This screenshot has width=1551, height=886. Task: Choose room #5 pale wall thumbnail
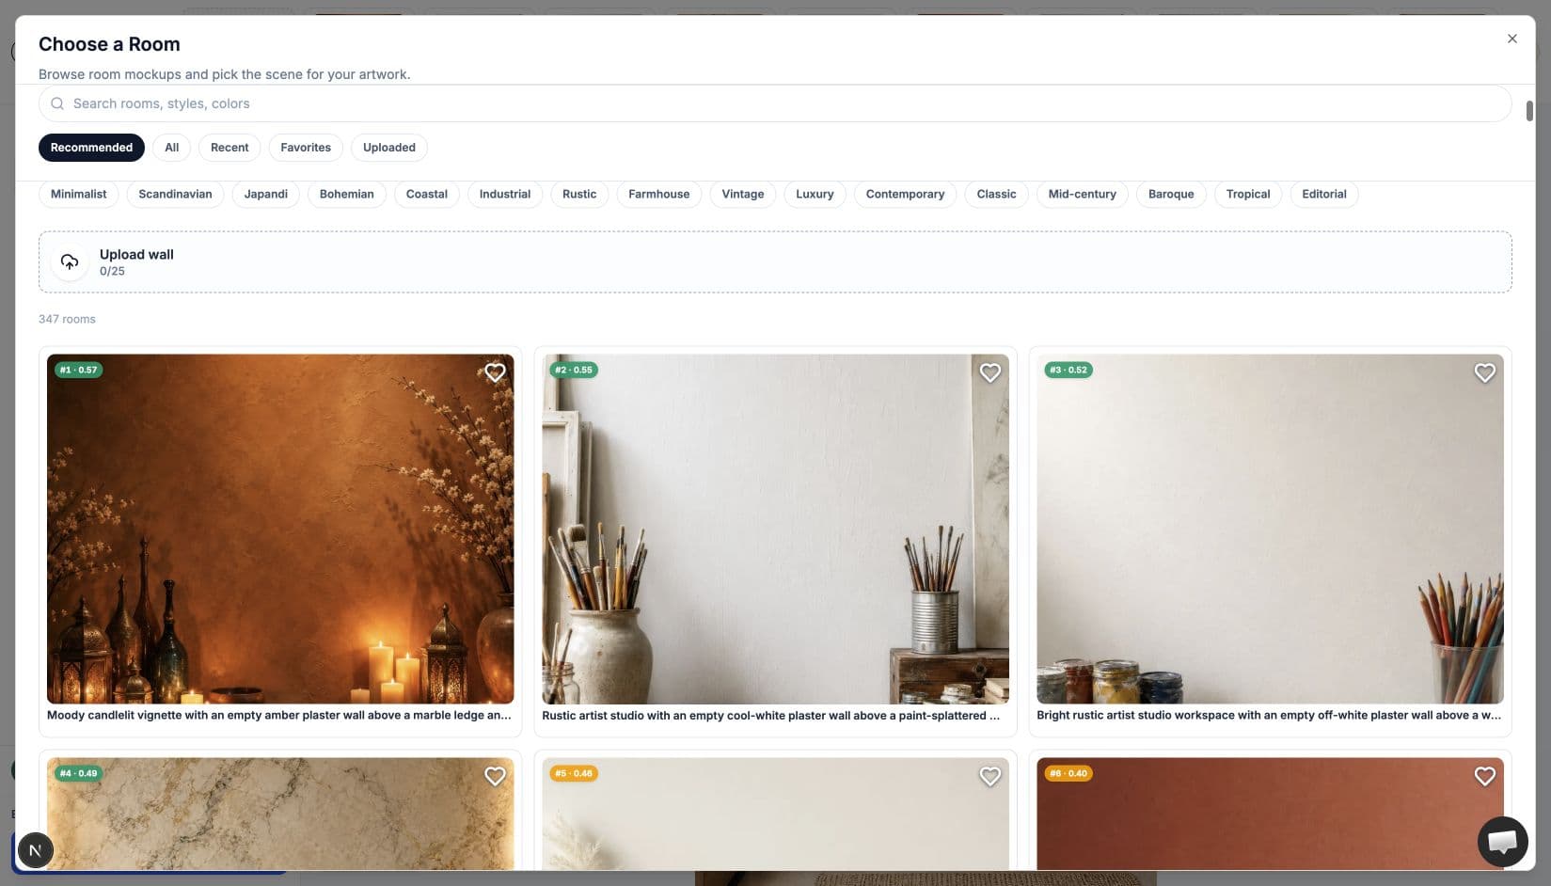775,814
